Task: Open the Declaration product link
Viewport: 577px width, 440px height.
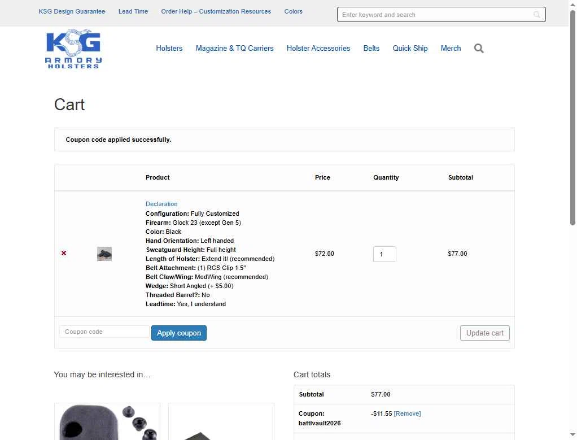Action: click(161, 204)
